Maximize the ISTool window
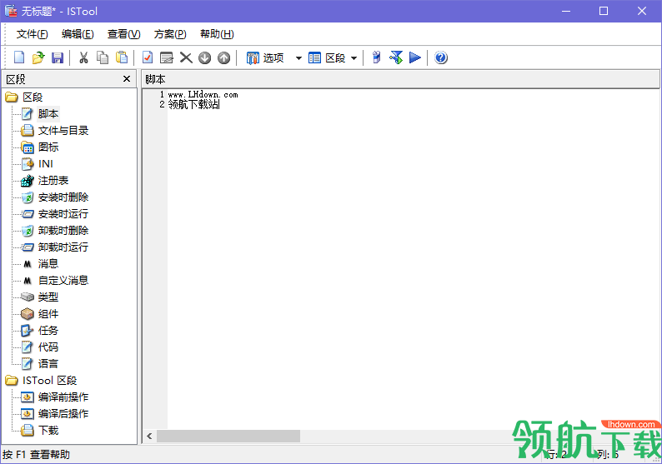This screenshot has height=464, width=662. pos(604,11)
